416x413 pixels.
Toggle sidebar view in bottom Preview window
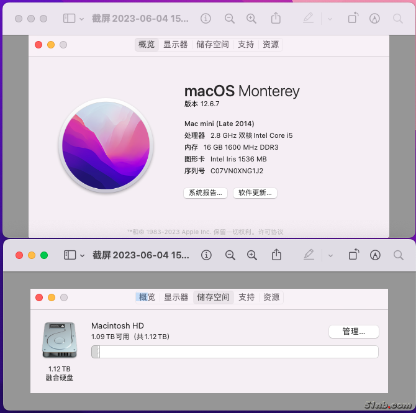pos(70,255)
